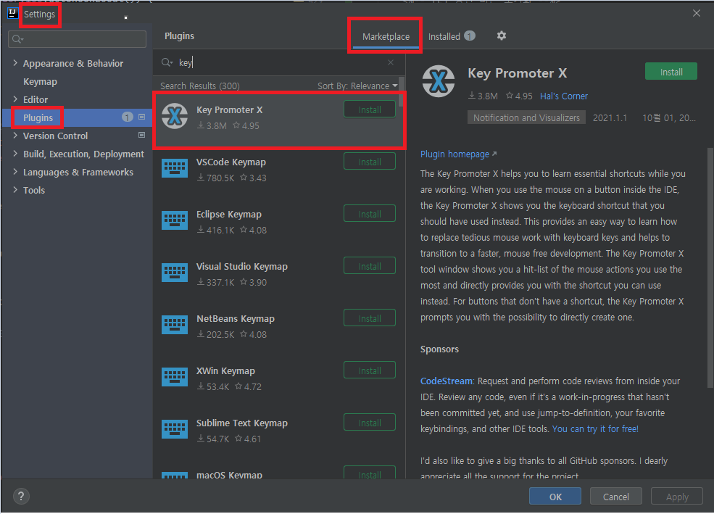Open the plugins gear settings icon
The width and height of the screenshot is (714, 514).
[502, 36]
